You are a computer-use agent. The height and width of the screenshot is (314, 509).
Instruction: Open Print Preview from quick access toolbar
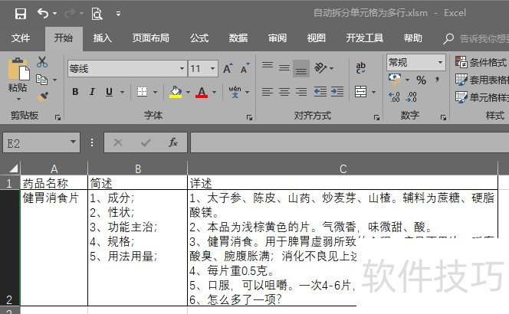(x=97, y=14)
